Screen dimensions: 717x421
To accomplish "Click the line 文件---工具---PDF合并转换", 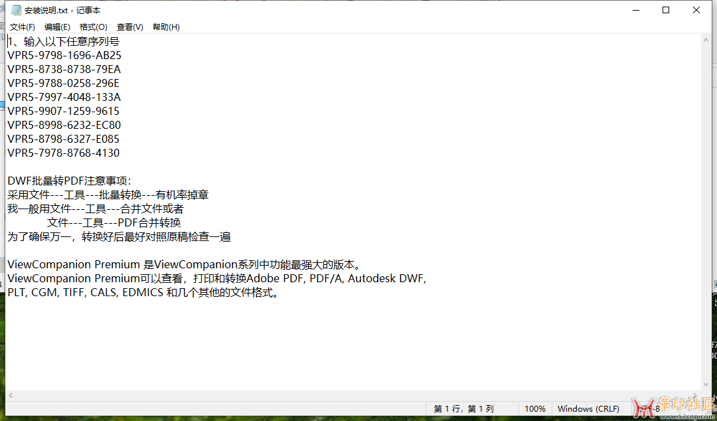I will (x=114, y=223).
